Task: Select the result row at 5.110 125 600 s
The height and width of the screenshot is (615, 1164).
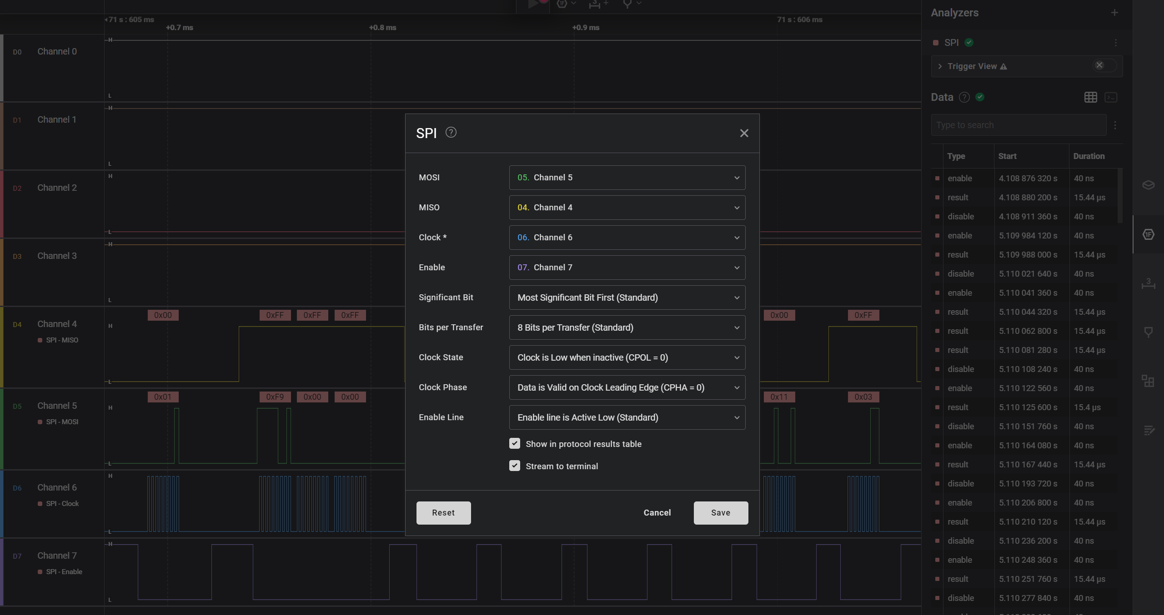Action: click(1024, 407)
